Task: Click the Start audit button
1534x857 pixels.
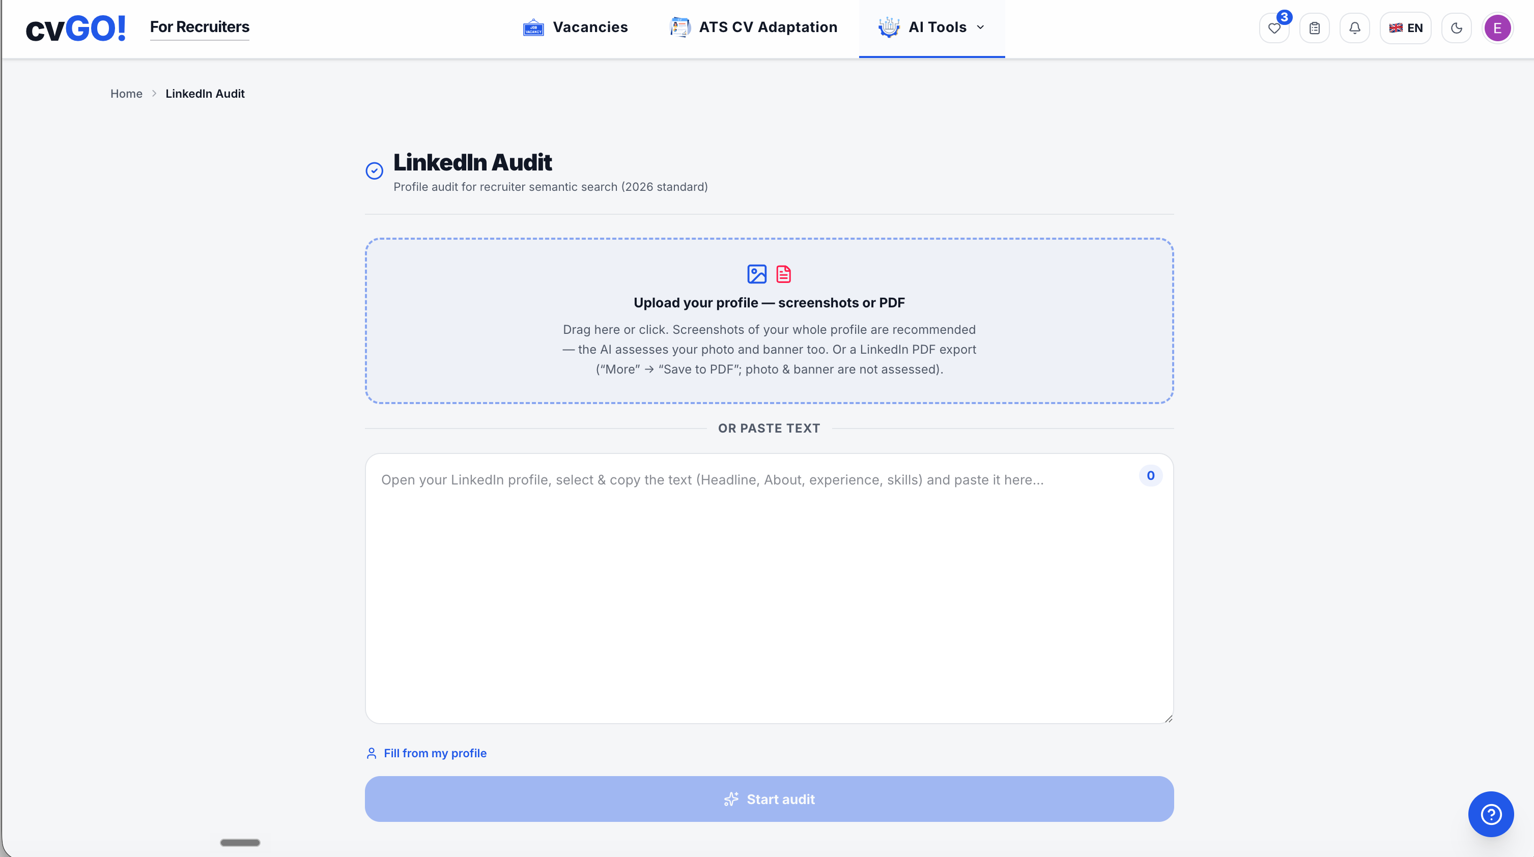Action: click(x=769, y=798)
